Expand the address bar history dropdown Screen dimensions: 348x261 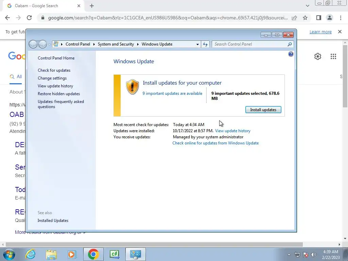[x=197, y=45]
